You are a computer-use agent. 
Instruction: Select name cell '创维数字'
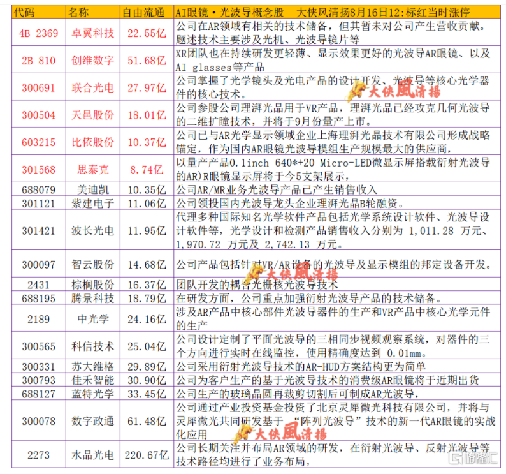[x=93, y=60]
